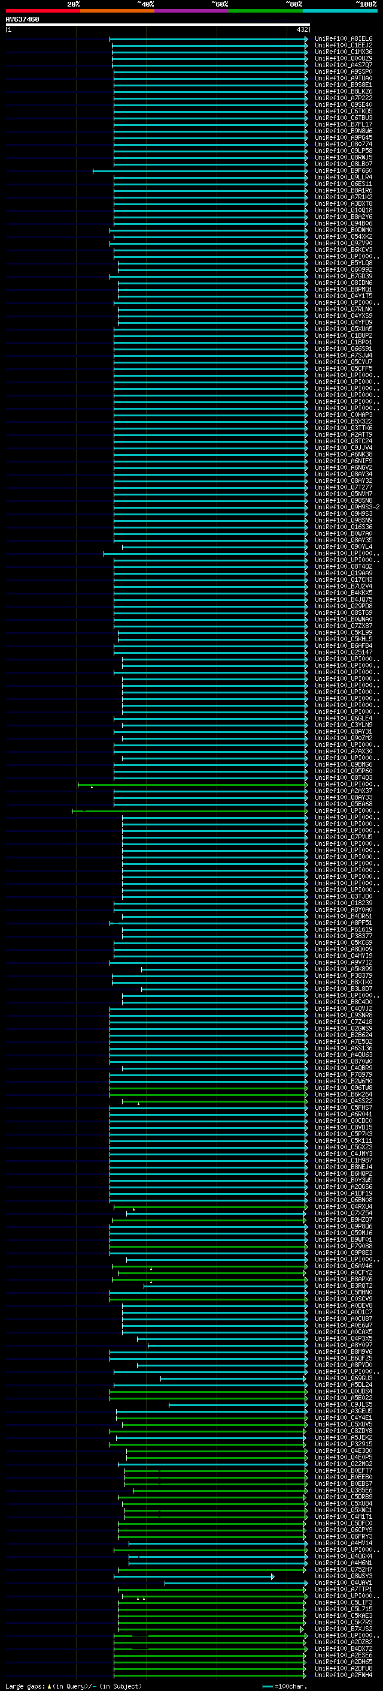Select hit label UniRef100_Q3TJD0
383x1691 pixels.
click(343, 897)
